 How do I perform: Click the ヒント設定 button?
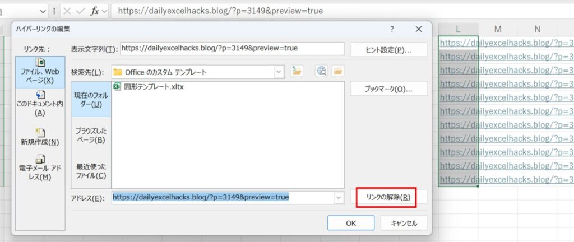click(x=388, y=49)
